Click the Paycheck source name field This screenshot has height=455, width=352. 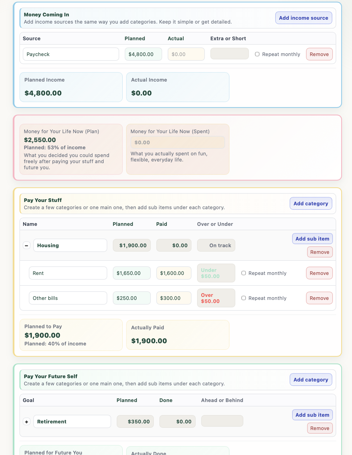point(71,54)
